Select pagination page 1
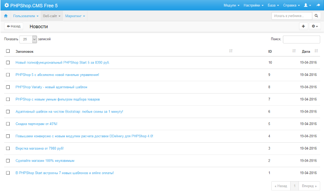 [295, 186]
